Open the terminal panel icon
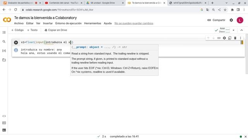This screenshot has width=248, height=139. [x=4, y=130]
